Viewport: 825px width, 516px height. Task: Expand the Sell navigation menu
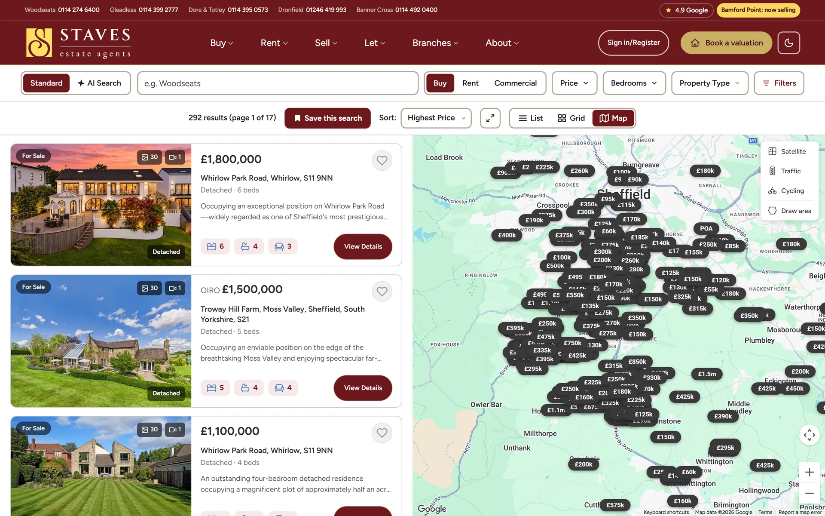pos(326,43)
